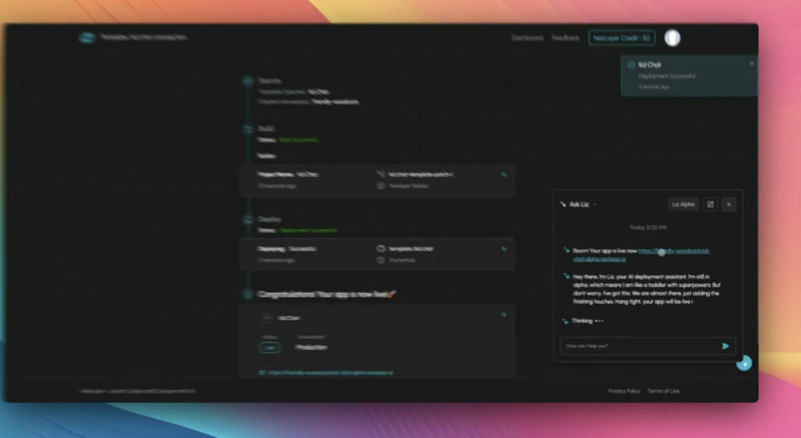Open the Privacy Policy link
This screenshot has width=801, height=438.
coord(624,391)
